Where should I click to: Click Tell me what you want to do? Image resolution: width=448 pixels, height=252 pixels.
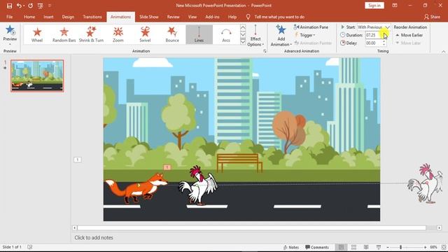coord(279,17)
